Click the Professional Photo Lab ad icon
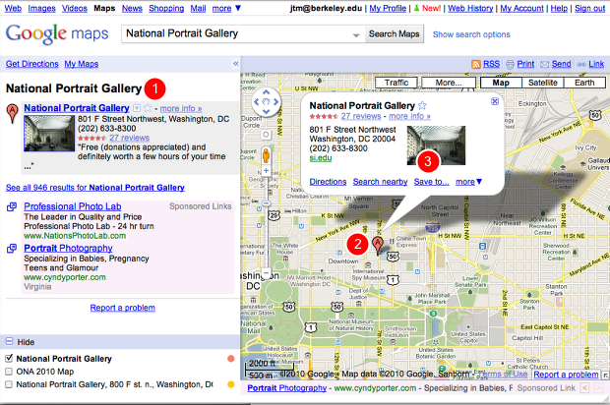 click(12, 206)
